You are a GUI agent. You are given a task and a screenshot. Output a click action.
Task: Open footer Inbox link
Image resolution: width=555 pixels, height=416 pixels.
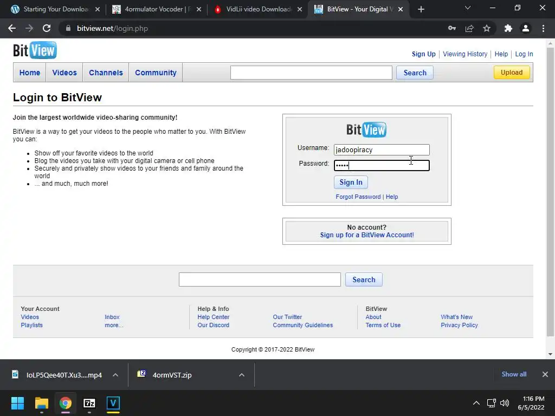(x=112, y=317)
